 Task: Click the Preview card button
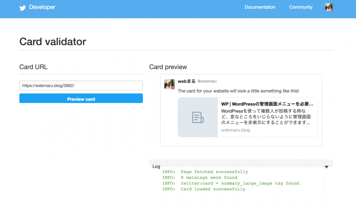pos(81,99)
